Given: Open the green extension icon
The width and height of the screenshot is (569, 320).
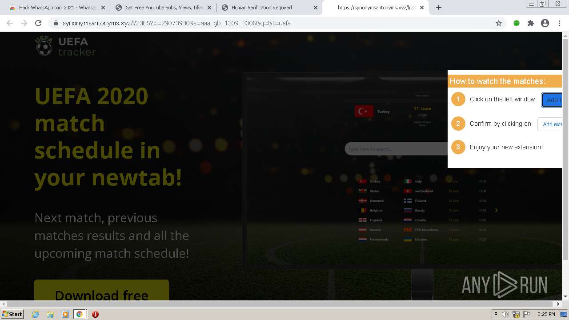Looking at the screenshot, I should [x=517, y=23].
